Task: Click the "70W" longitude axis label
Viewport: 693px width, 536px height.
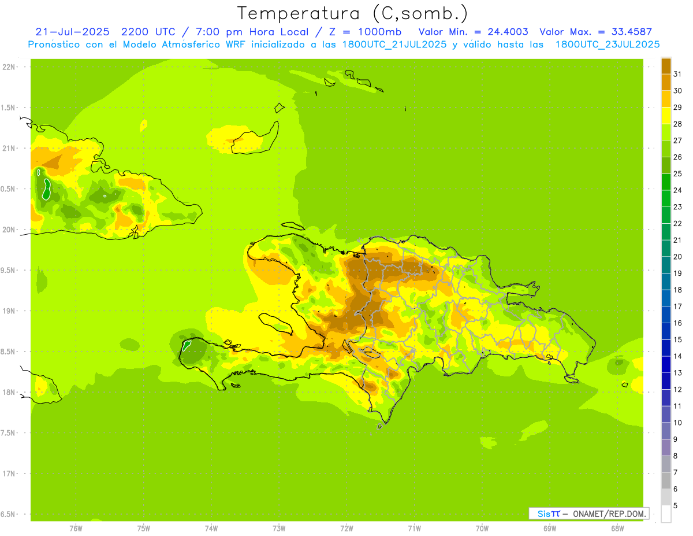Action: [482, 528]
